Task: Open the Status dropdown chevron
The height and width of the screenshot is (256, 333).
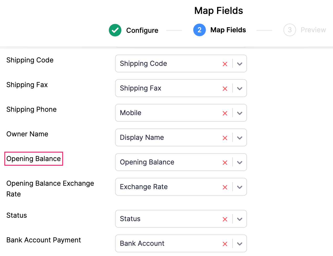Action: (x=239, y=219)
